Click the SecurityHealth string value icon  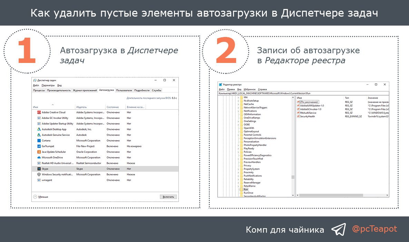(298, 117)
